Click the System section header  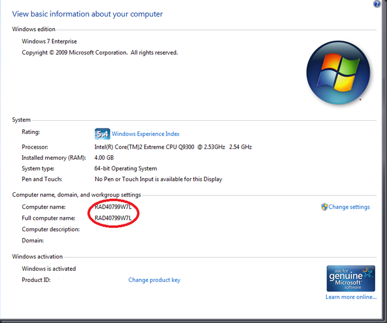(21, 120)
